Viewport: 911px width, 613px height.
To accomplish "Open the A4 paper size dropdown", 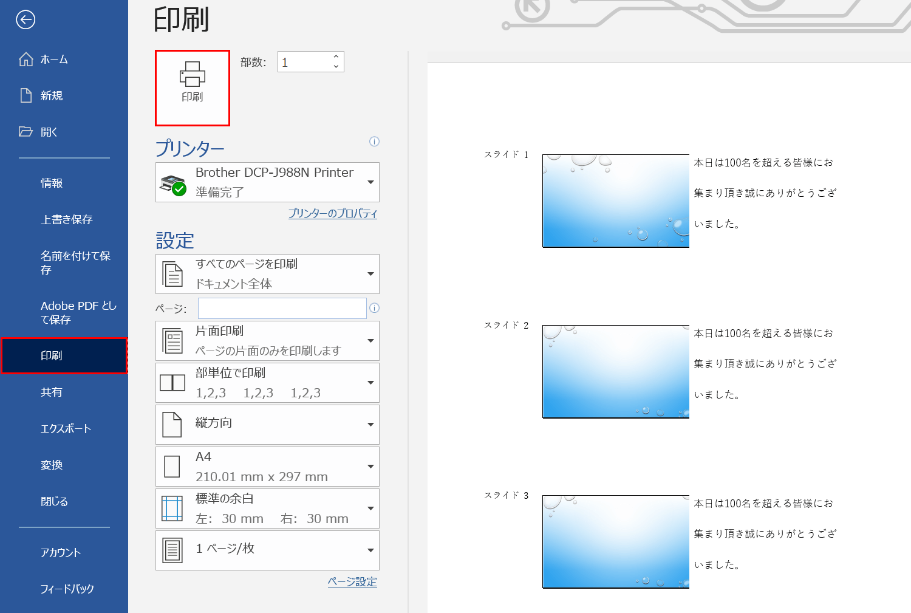I will click(x=268, y=467).
